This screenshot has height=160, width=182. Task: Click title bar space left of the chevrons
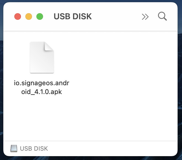(x=116, y=16)
